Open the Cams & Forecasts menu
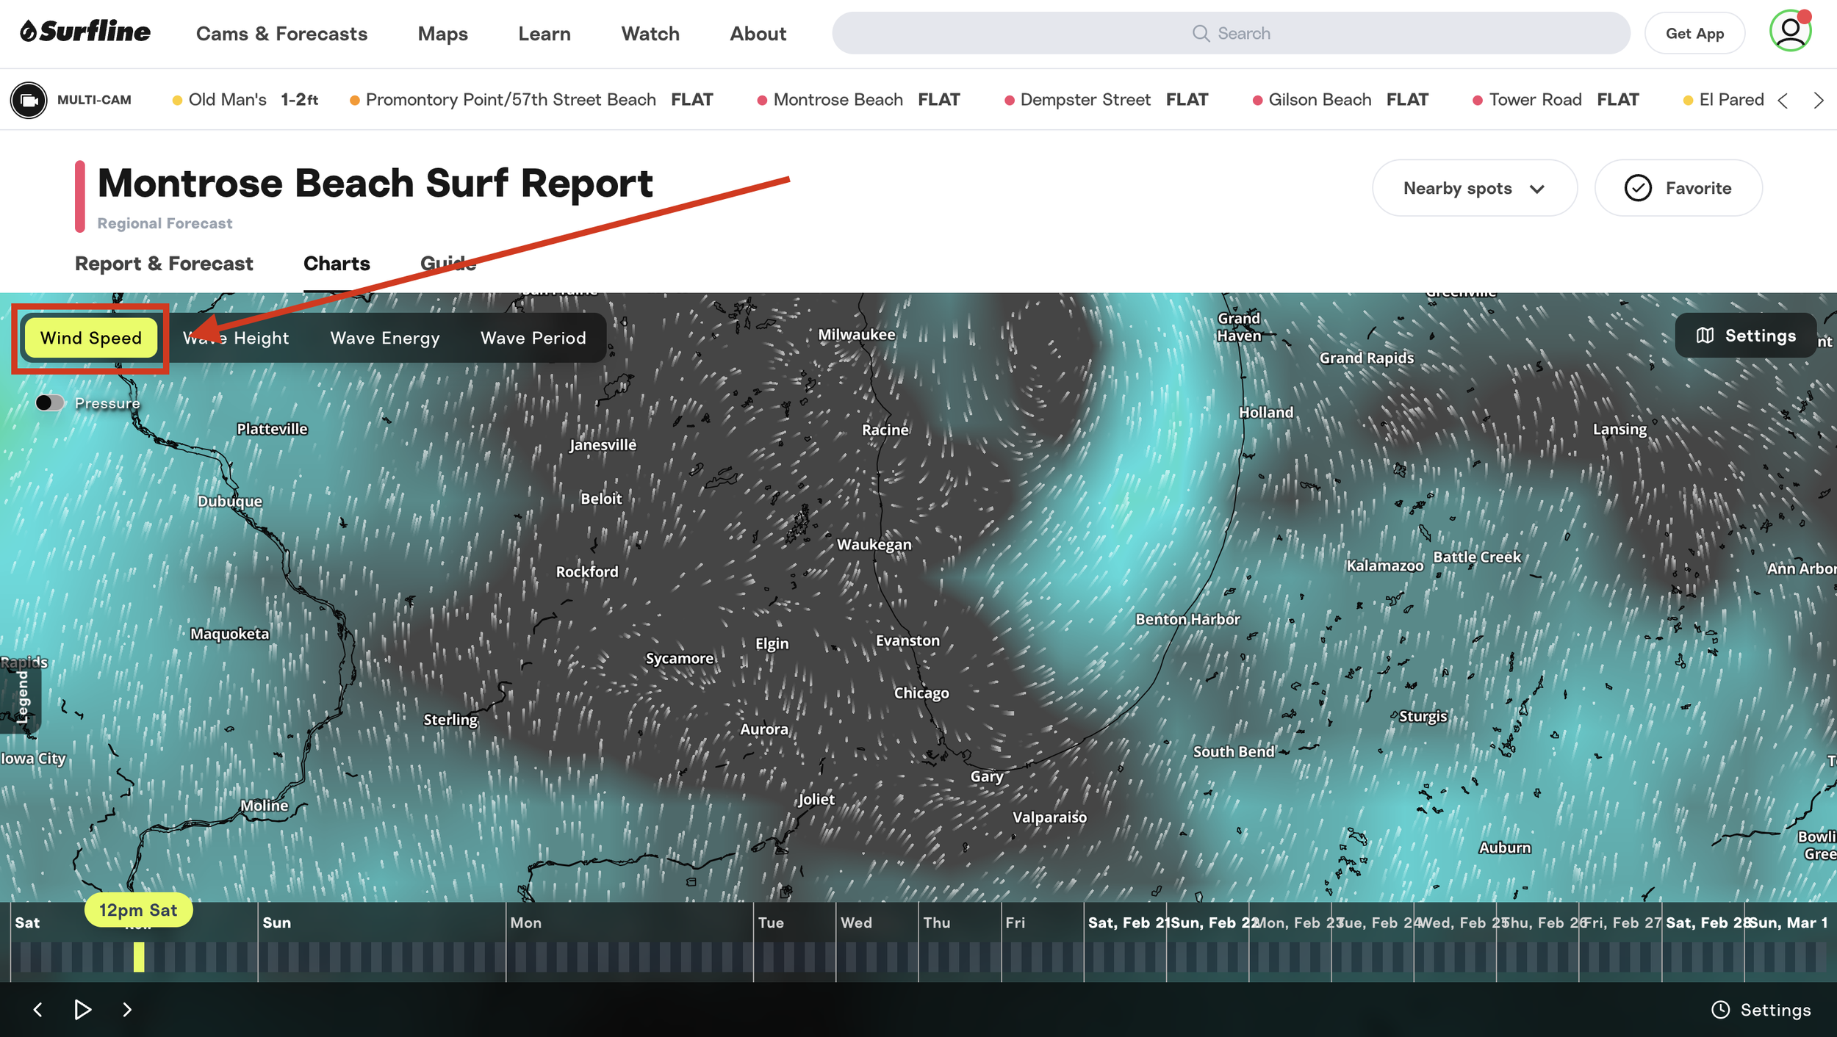This screenshot has height=1037, width=1837. (x=281, y=34)
